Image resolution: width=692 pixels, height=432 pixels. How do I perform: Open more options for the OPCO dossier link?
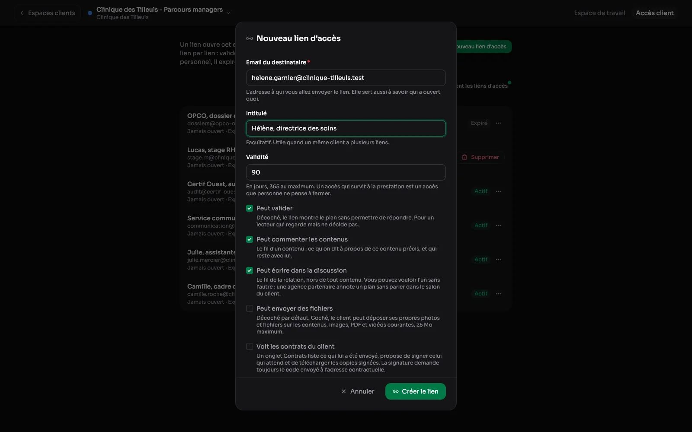click(x=499, y=123)
